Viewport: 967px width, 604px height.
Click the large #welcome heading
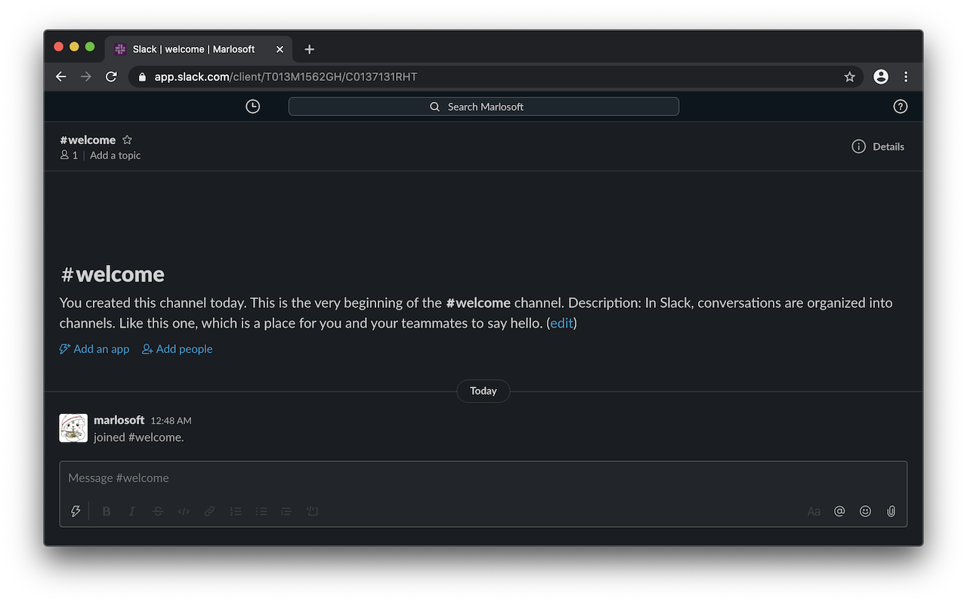coord(113,274)
